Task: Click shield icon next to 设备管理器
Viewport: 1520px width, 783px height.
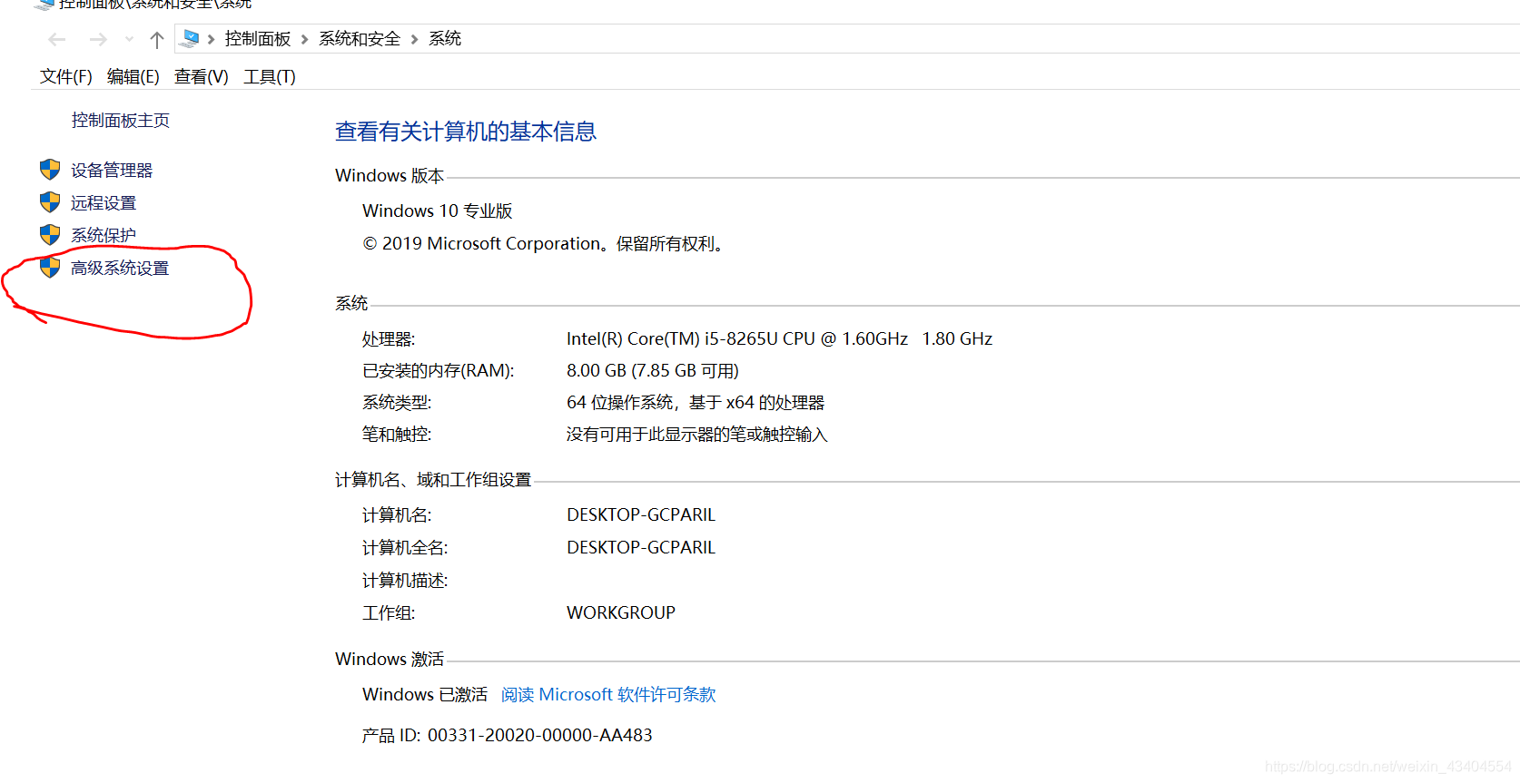Action: (x=50, y=170)
